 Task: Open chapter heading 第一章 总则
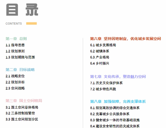(16, 39)
